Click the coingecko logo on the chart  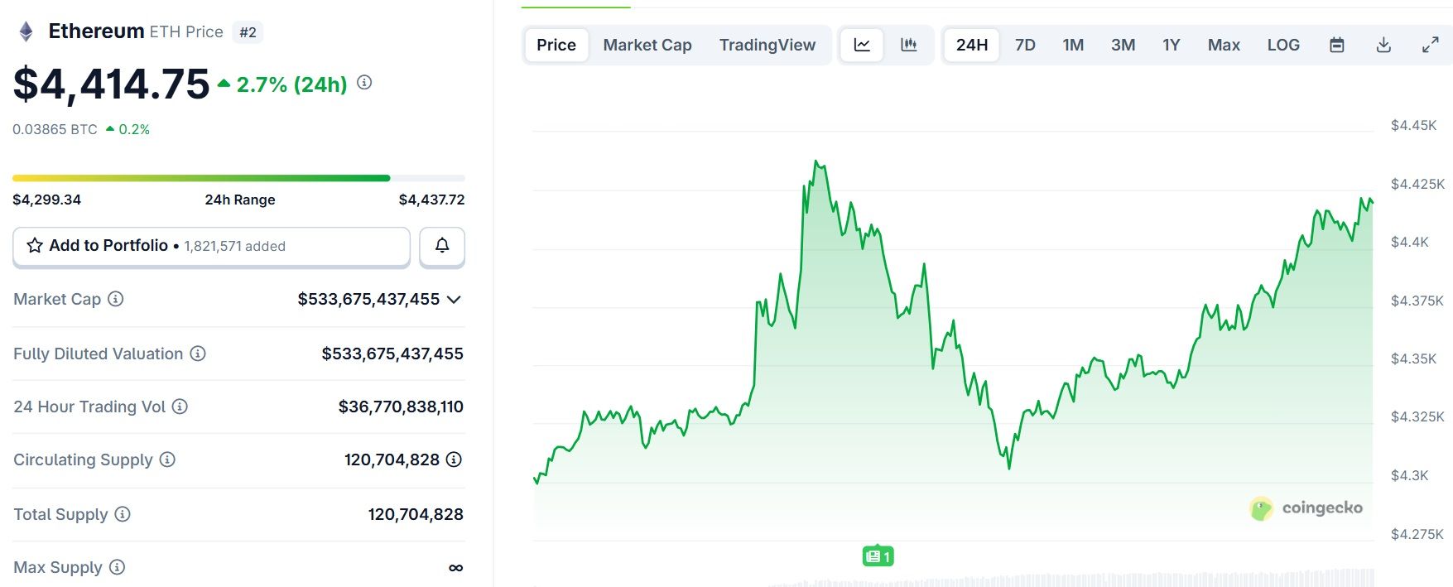(1306, 508)
